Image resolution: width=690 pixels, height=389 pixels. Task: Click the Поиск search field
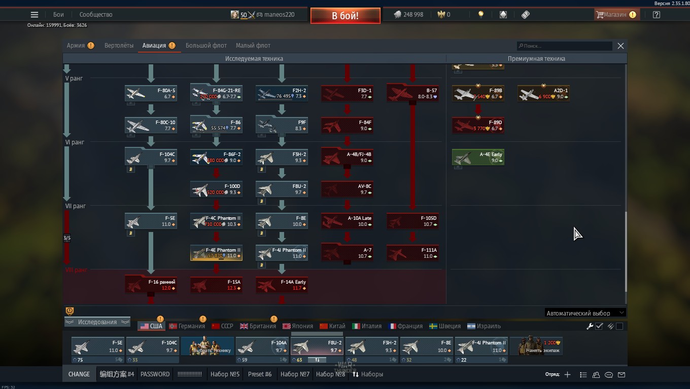565,46
